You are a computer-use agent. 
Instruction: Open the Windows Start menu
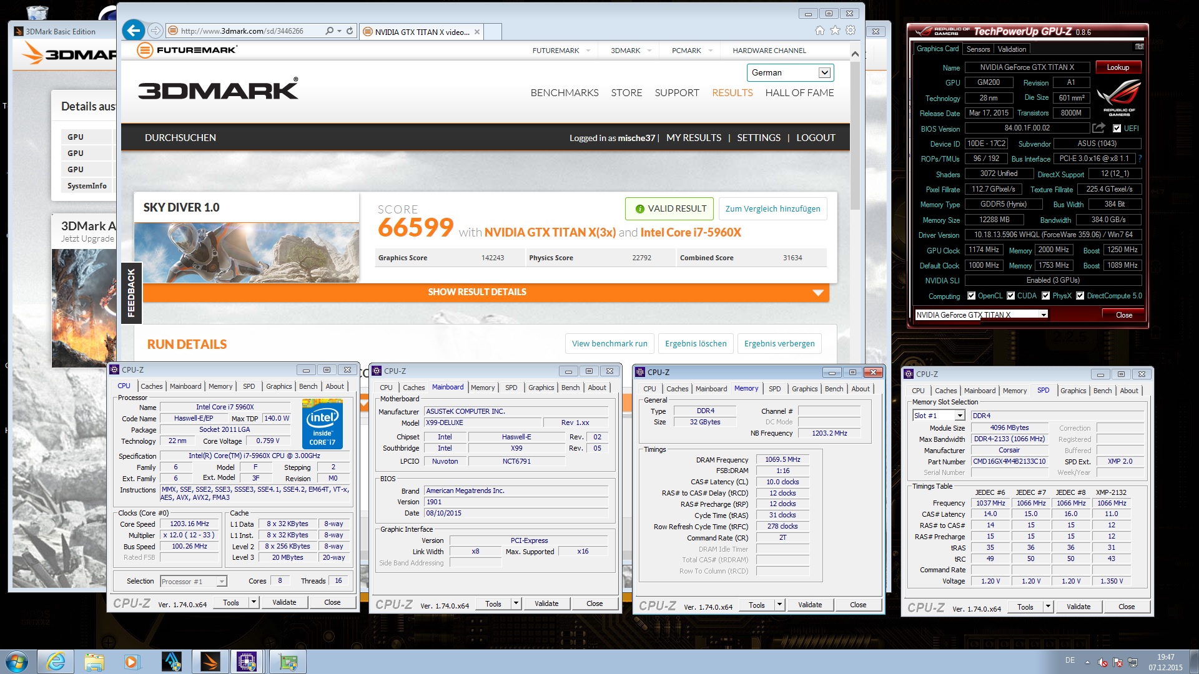tap(17, 662)
